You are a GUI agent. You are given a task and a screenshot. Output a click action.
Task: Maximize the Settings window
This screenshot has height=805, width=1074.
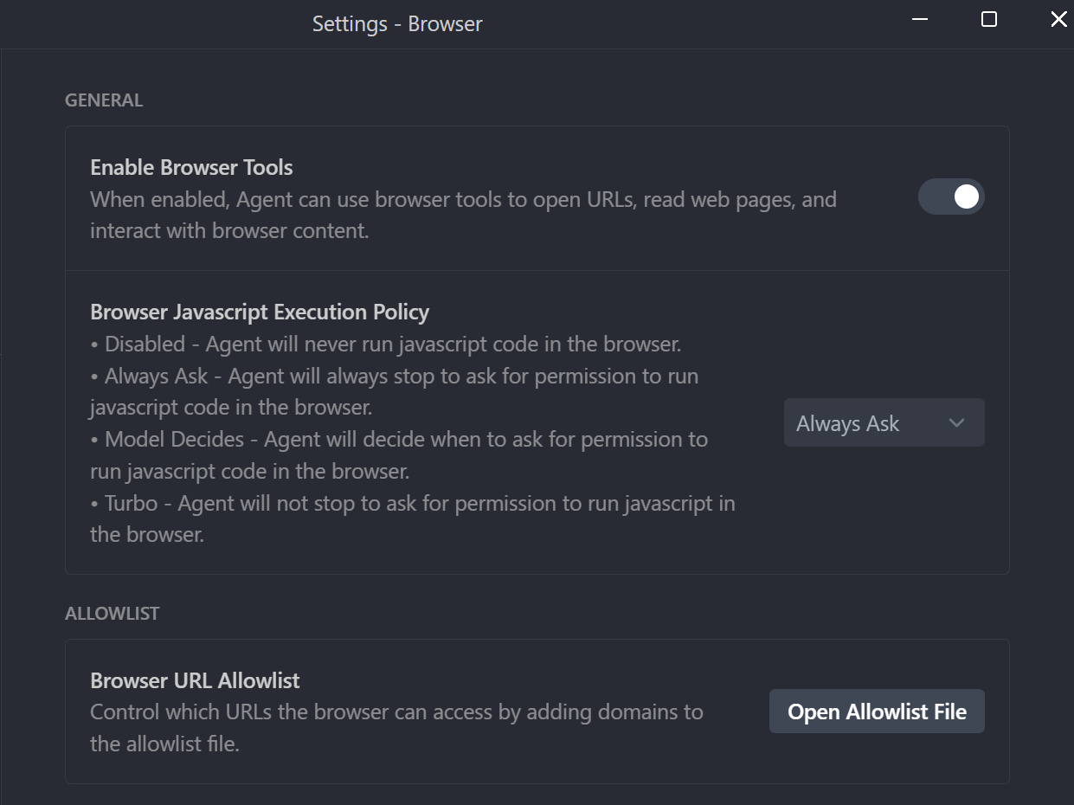[x=988, y=18]
